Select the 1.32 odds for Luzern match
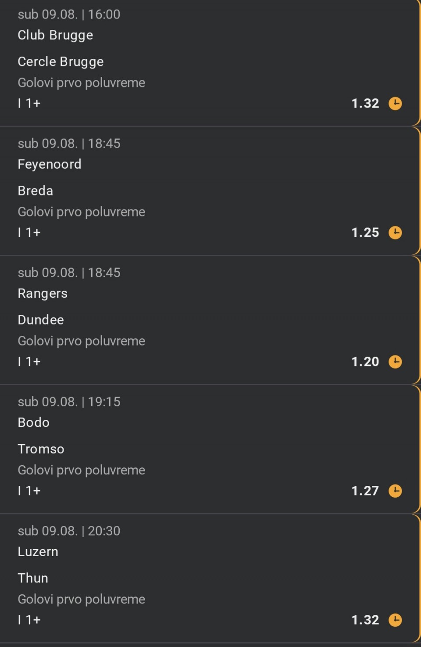The image size is (421, 647). click(365, 620)
